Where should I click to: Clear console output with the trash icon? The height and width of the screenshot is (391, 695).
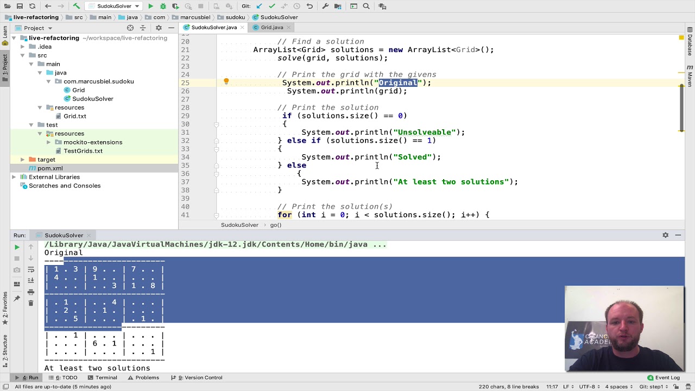pyautogui.click(x=31, y=303)
